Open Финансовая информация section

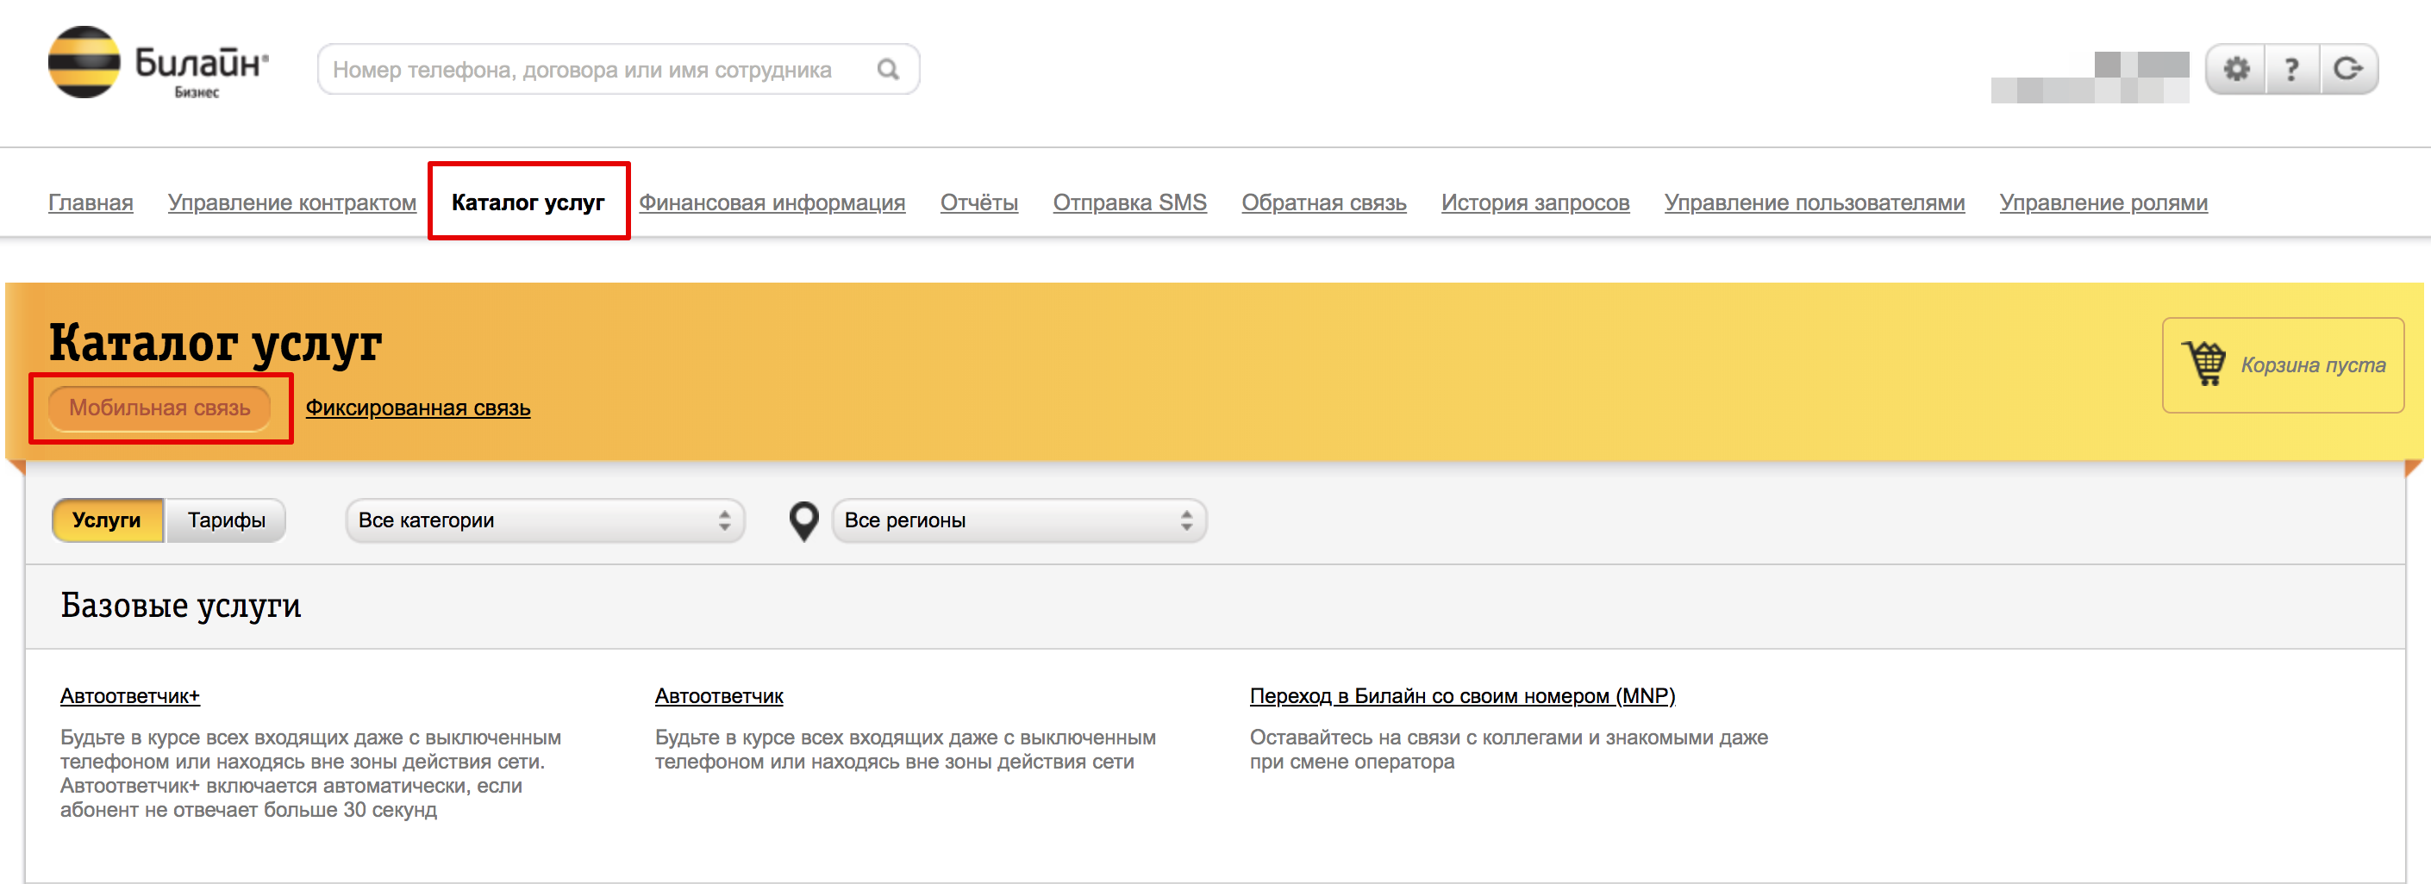[771, 202]
